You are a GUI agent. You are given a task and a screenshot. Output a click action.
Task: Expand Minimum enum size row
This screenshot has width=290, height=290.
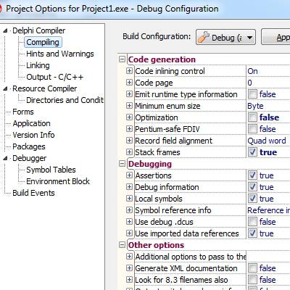[x=129, y=106]
